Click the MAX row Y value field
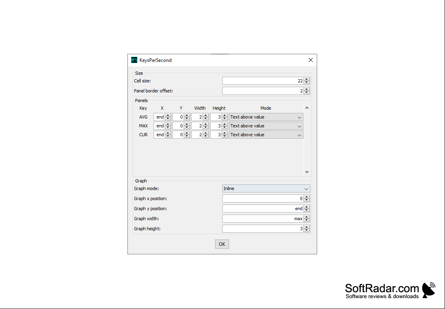The image size is (445, 309). tap(178, 126)
